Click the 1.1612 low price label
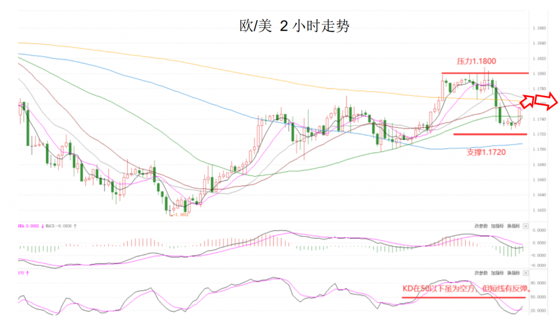559x322 pixels. pos(181,214)
